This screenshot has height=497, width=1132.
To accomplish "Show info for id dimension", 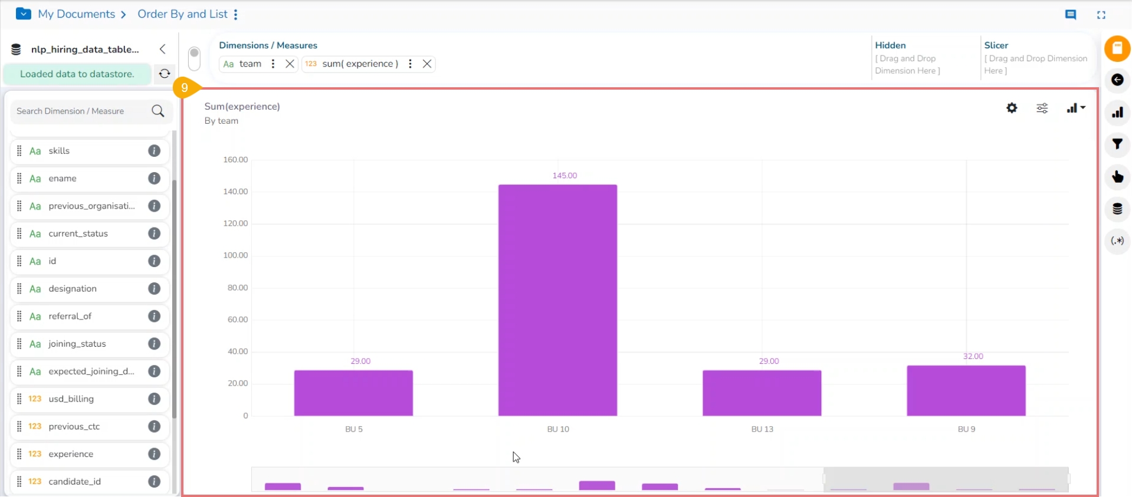I will click(x=155, y=261).
